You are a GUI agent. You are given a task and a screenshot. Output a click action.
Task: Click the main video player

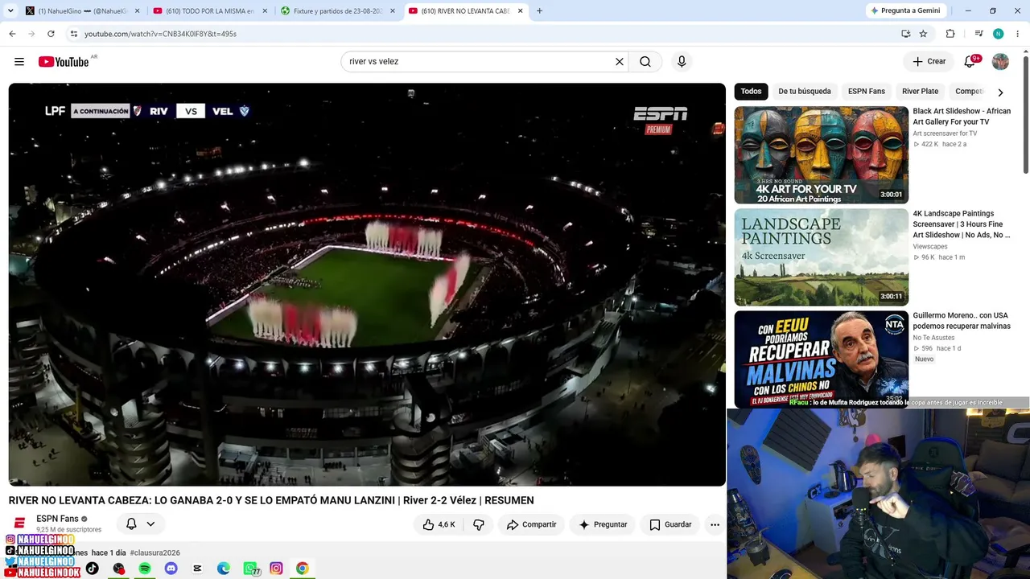(x=367, y=285)
